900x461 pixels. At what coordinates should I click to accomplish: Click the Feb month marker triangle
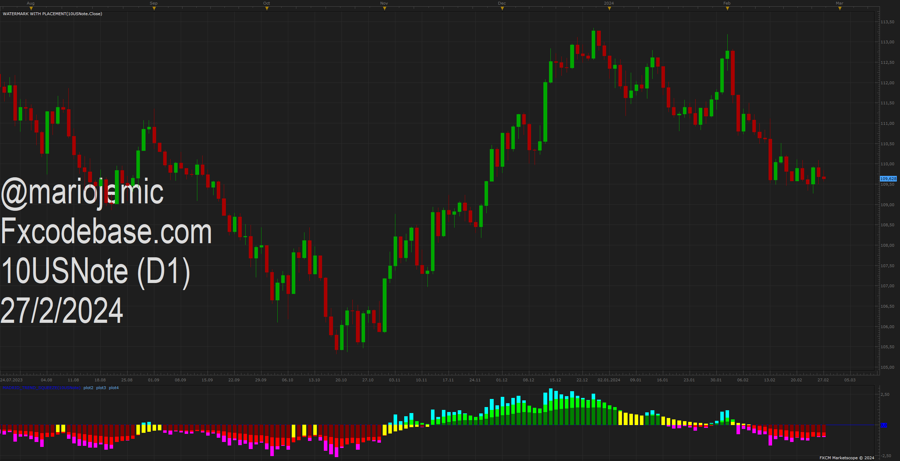[727, 8]
